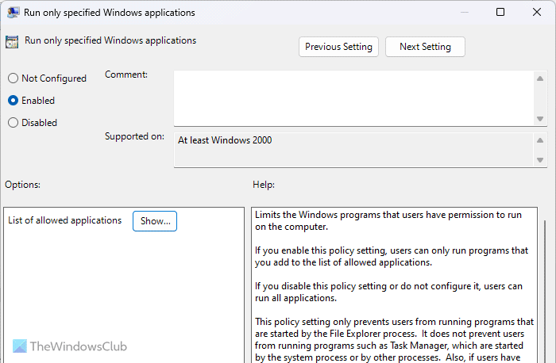Click the 'List of allowed applications' label

pos(65,220)
